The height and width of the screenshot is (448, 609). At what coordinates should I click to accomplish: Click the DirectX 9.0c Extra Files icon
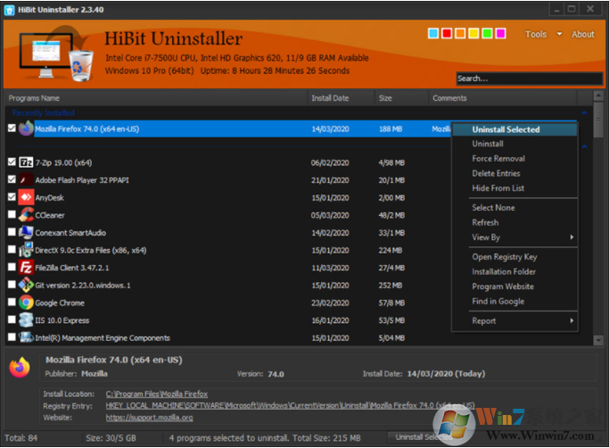(x=26, y=250)
